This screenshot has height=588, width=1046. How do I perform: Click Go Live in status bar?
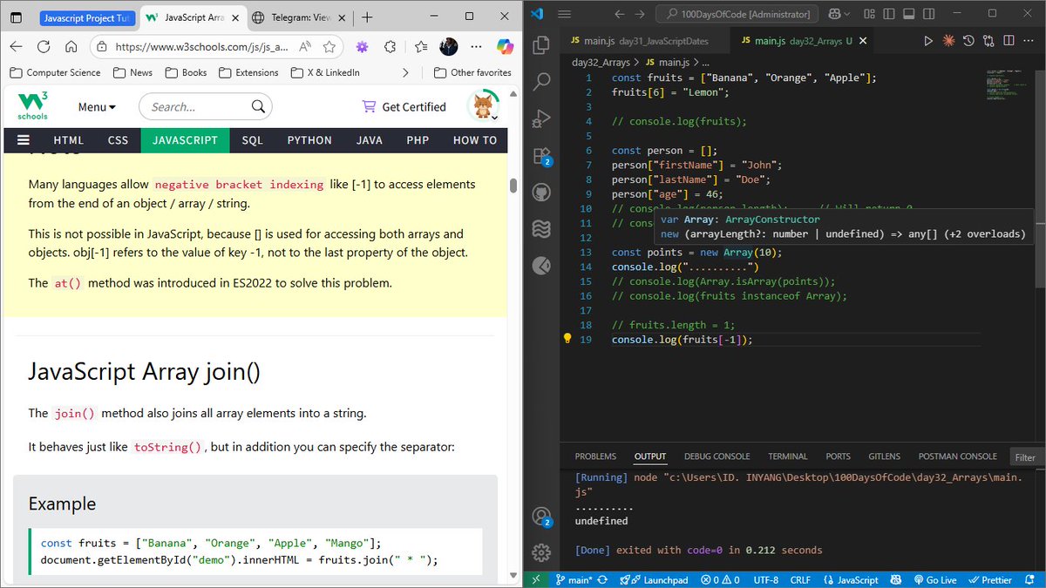click(x=935, y=580)
